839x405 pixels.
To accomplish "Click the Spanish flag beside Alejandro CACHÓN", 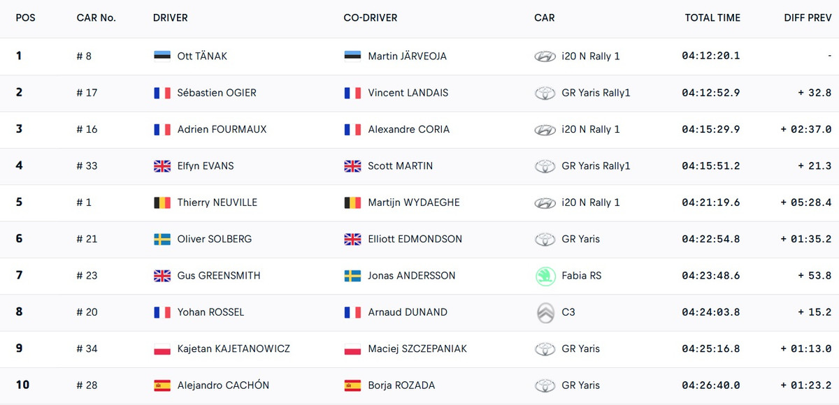I will click(x=162, y=385).
